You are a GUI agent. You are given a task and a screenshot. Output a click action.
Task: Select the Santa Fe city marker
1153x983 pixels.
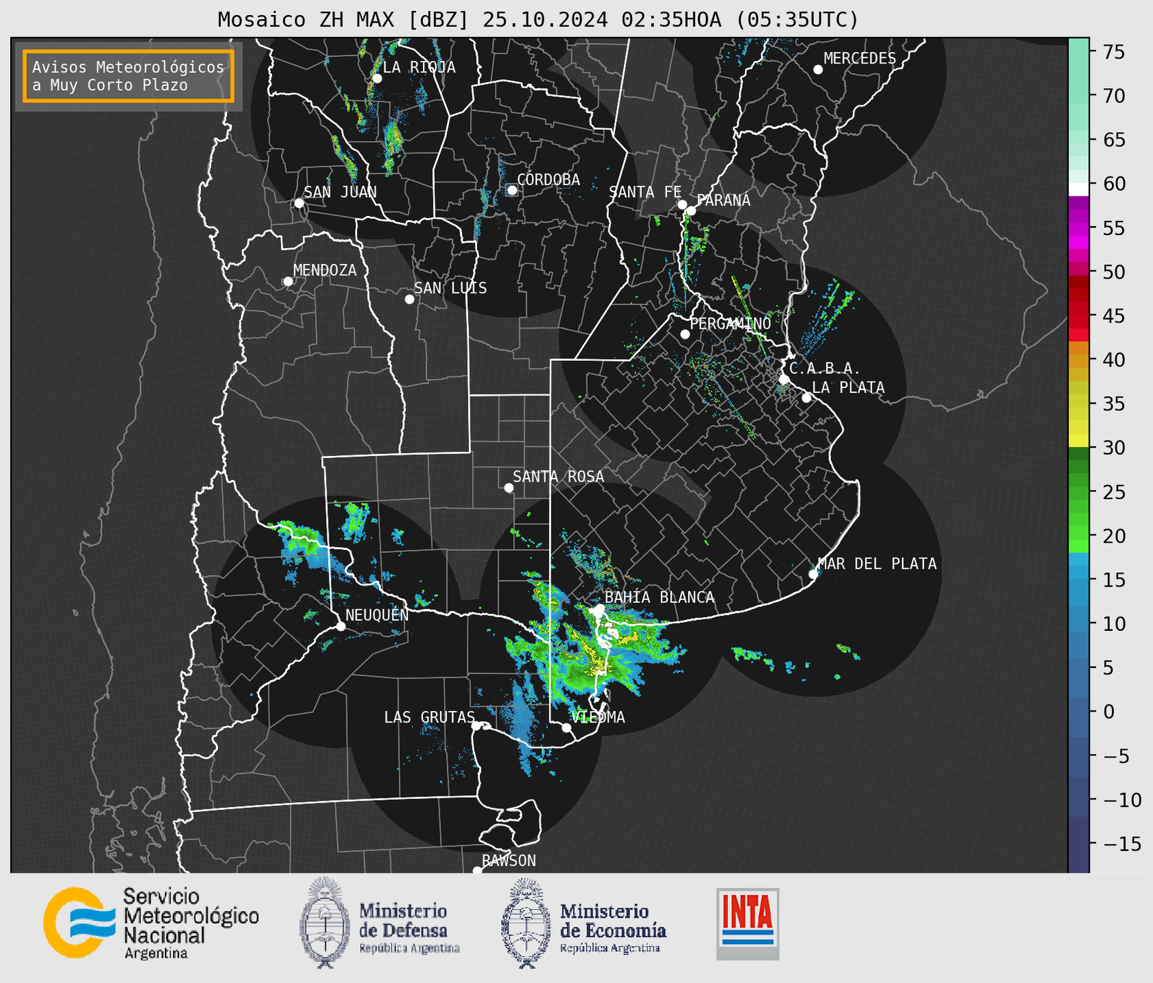click(x=682, y=204)
